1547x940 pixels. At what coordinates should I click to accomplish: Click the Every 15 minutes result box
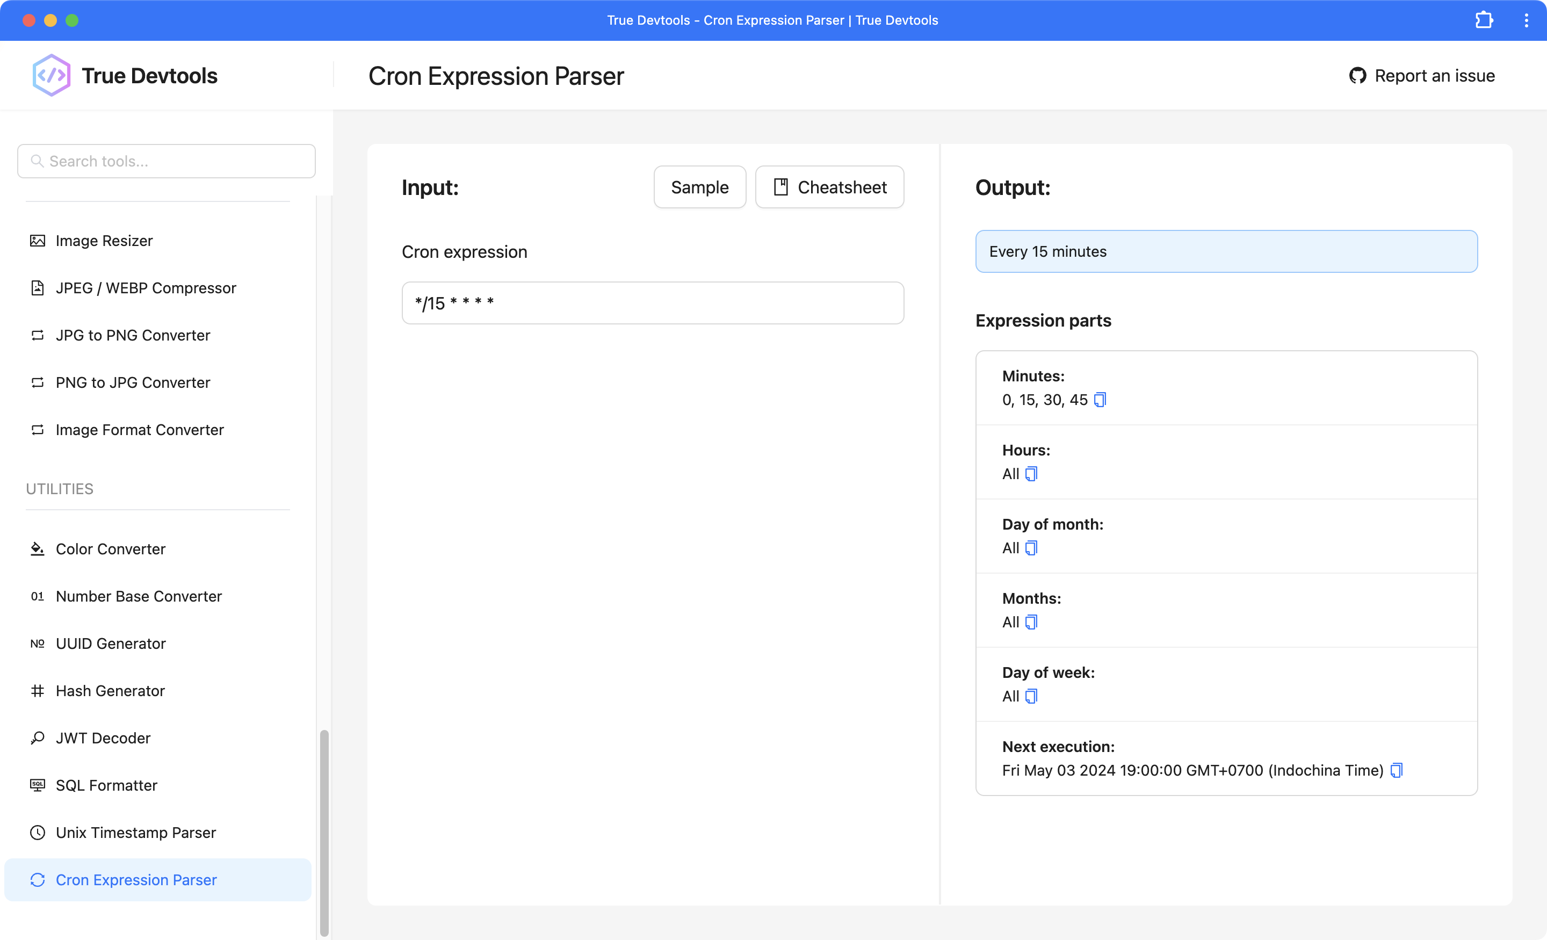coord(1226,252)
